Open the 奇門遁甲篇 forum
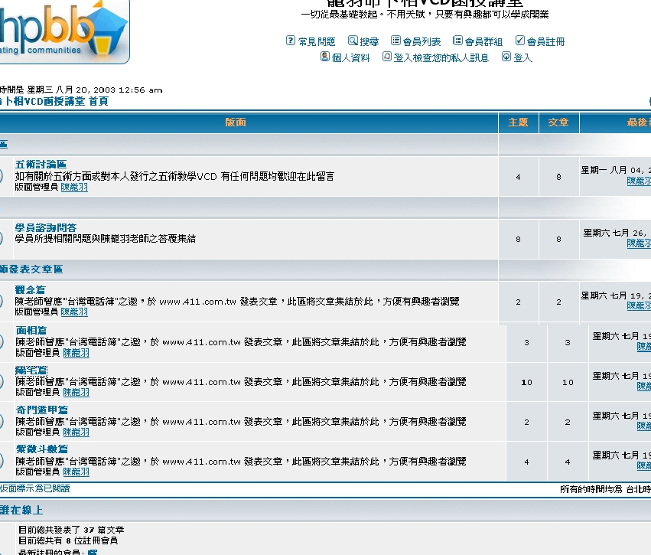Screen dimensions: 651x555 42,410
